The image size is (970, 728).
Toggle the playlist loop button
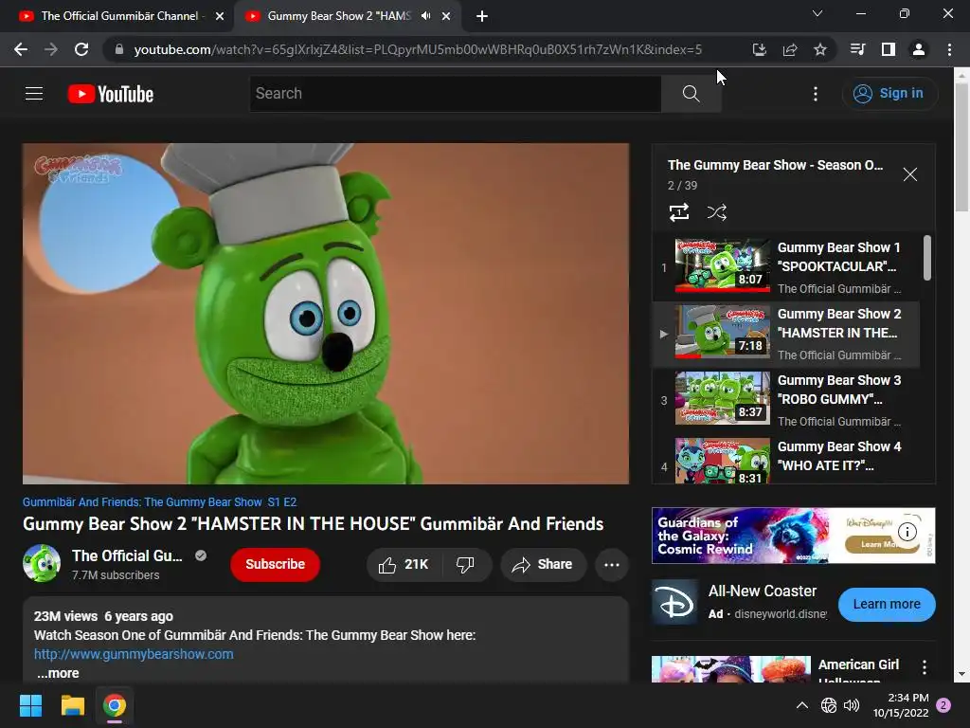point(679,212)
